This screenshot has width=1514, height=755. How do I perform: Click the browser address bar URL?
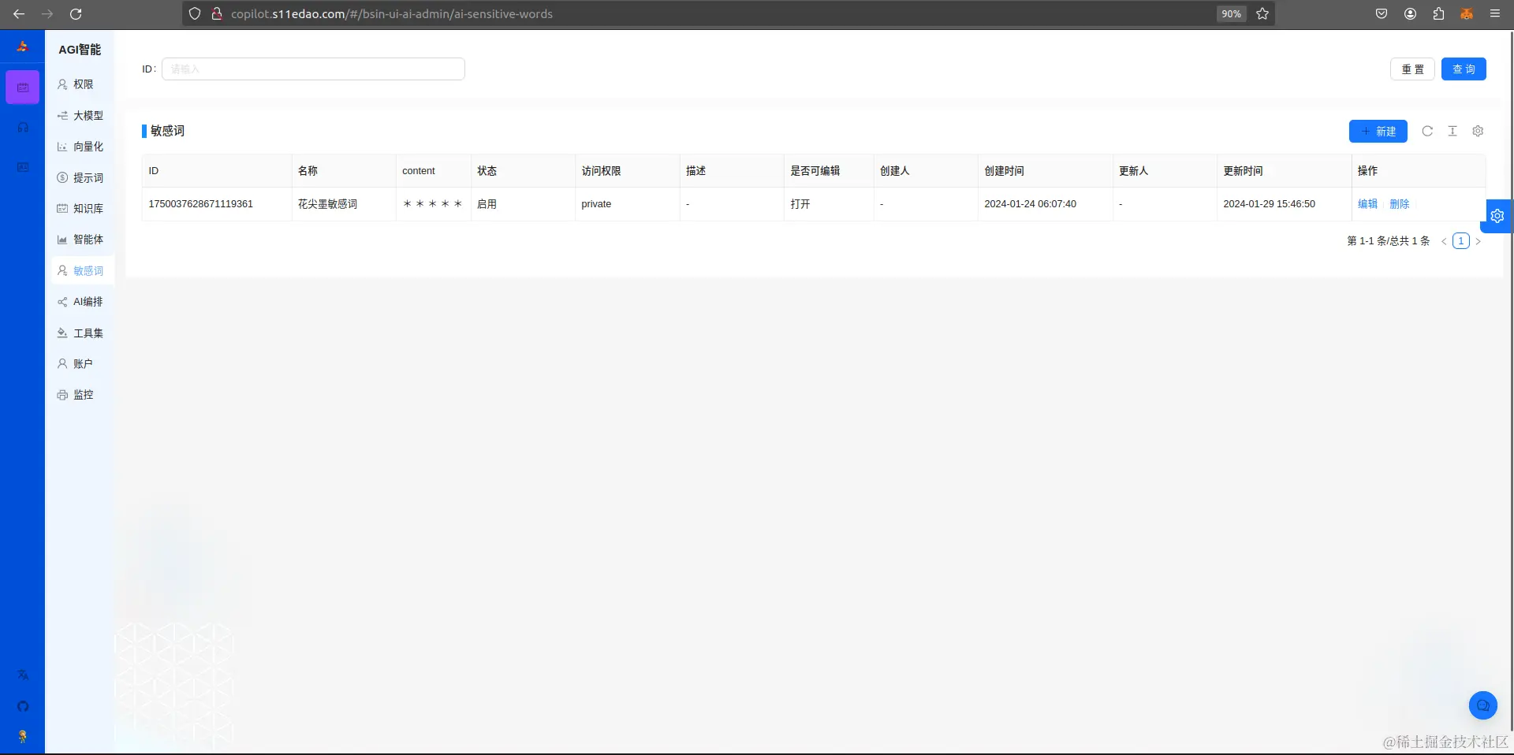[x=392, y=13]
